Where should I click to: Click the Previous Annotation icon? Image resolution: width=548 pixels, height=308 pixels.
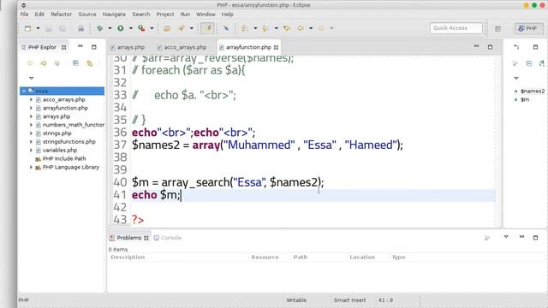pyautogui.click(x=265, y=28)
